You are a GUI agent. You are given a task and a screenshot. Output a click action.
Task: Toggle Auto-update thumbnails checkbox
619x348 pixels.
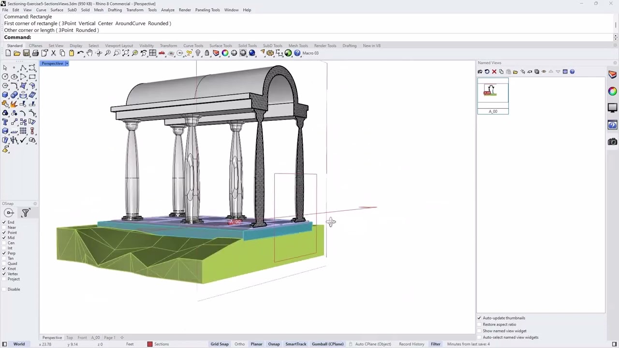click(479, 318)
